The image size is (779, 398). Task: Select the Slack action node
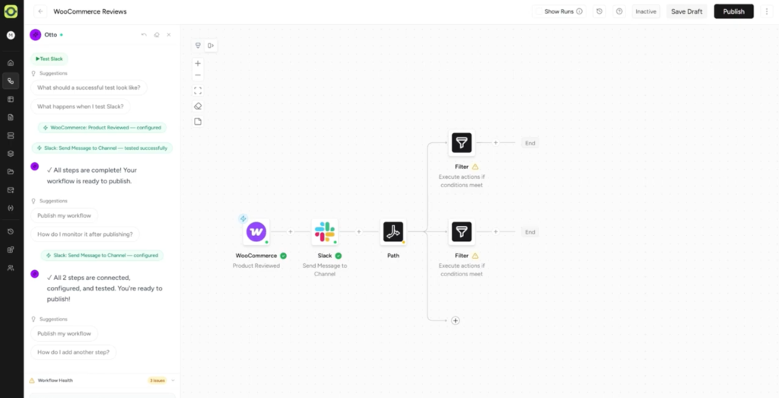(x=325, y=232)
